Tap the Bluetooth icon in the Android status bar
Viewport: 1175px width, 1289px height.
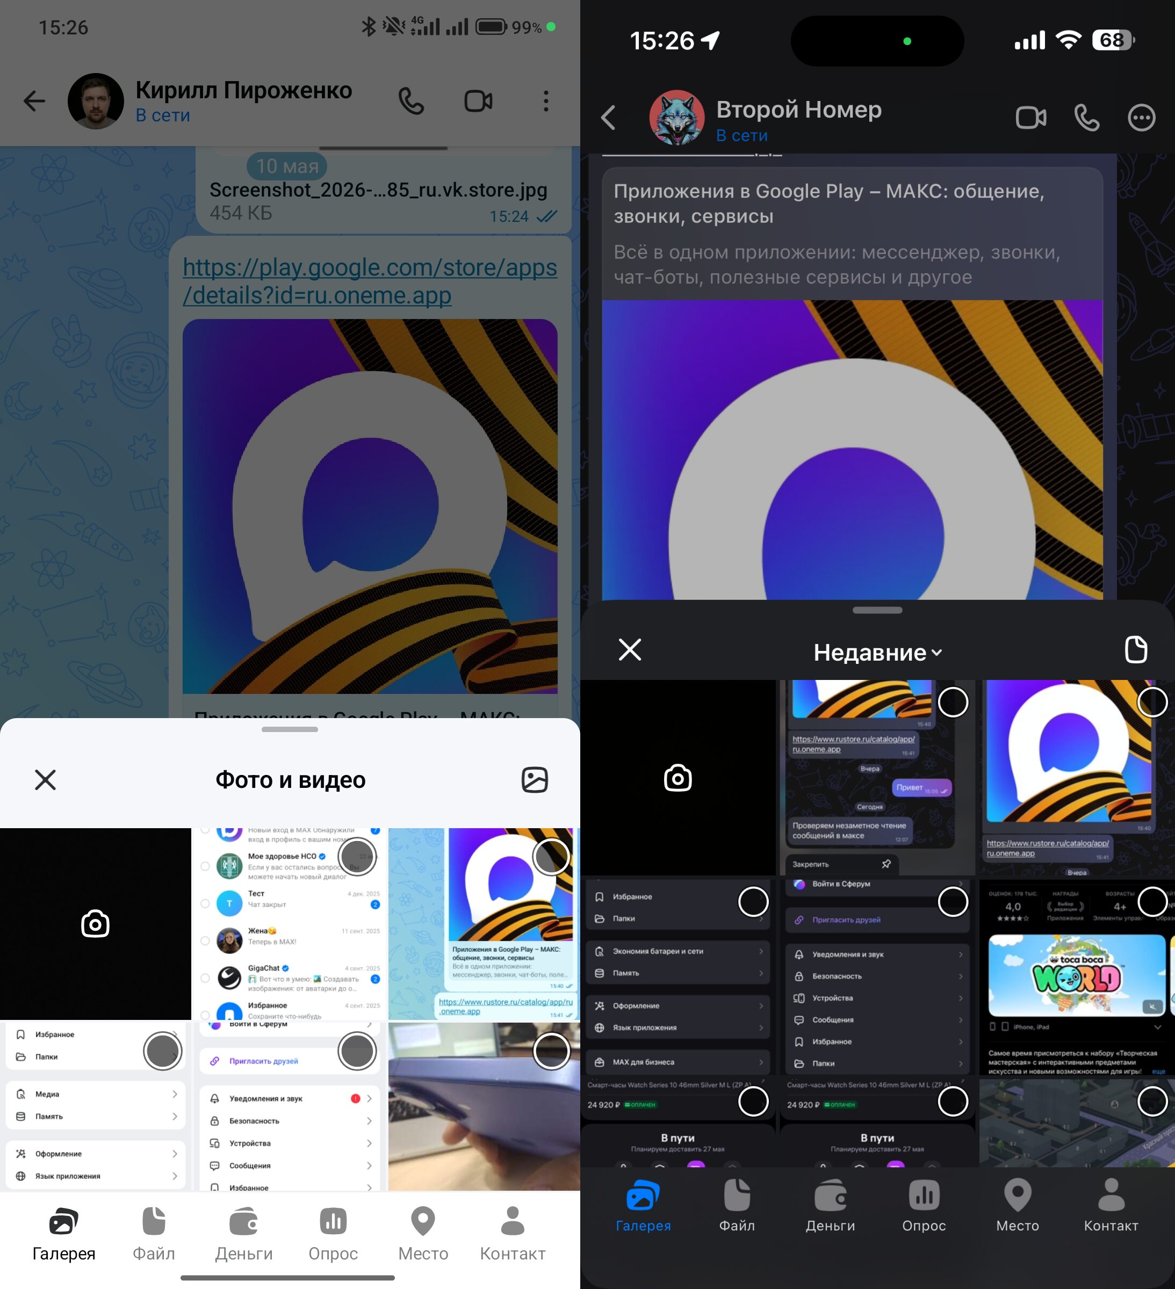[x=369, y=27]
